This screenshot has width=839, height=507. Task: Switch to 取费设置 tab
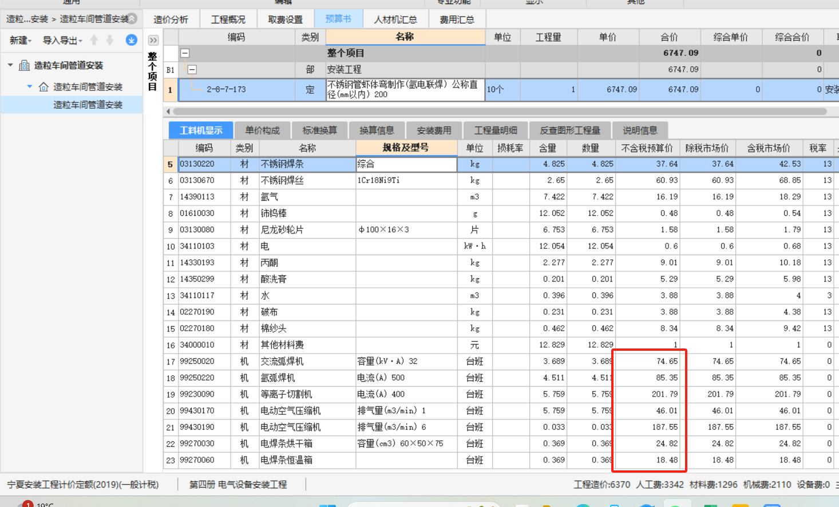coord(285,19)
